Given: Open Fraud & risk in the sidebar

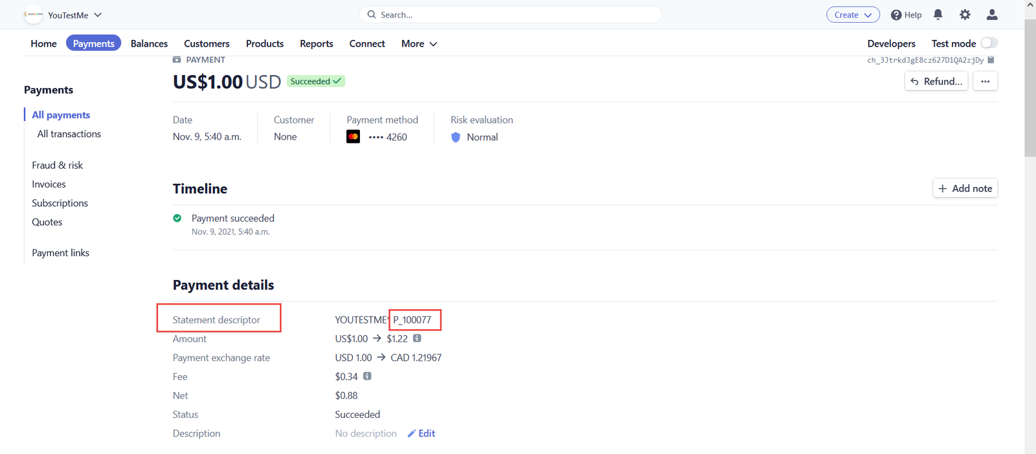Looking at the screenshot, I should coord(58,166).
